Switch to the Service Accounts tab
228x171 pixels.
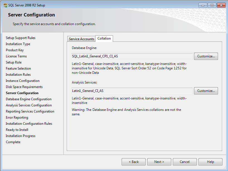click(x=81, y=39)
